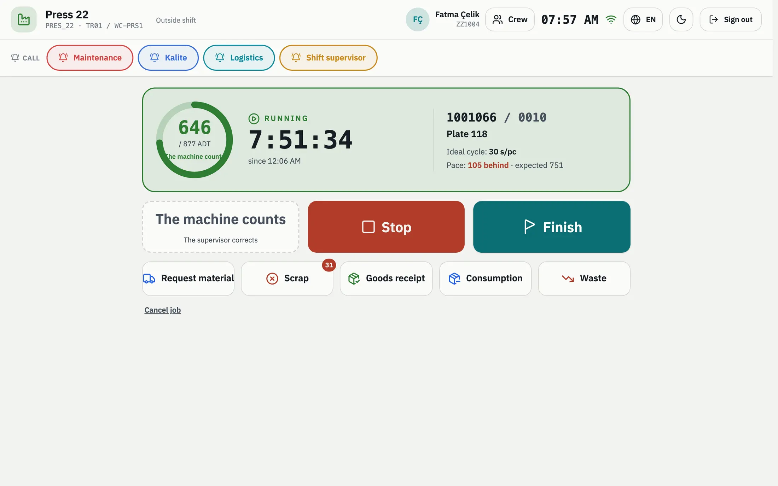Sign out of the terminal
Image resolution: width=778 pixels, height=486 pixels.
point(731,19)
